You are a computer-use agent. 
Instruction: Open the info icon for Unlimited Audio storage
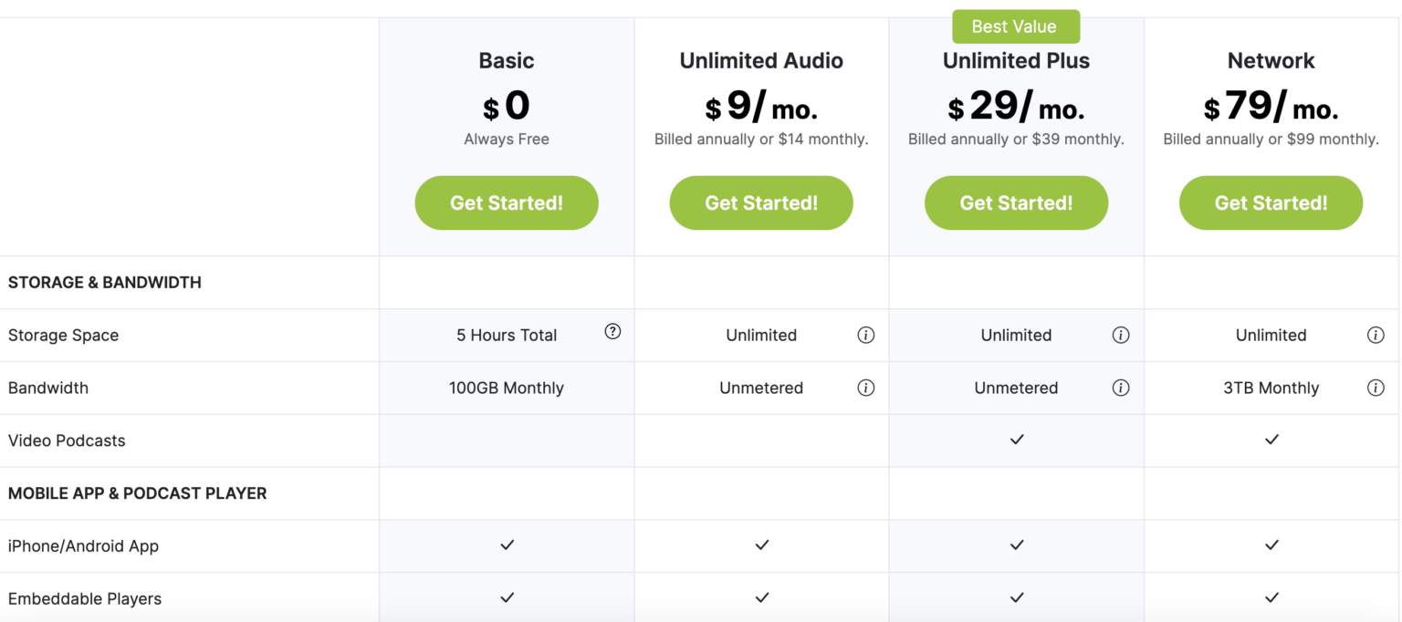click(866, 335)
